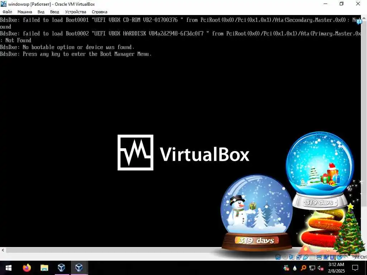Click the CPU virtualization status icon

pyautogui.click(x=332, y=257)
